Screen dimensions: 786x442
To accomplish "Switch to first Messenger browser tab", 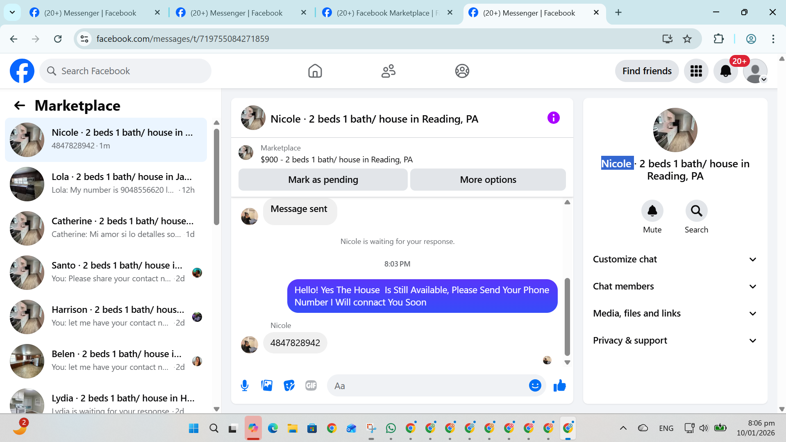I will point(89,13).
